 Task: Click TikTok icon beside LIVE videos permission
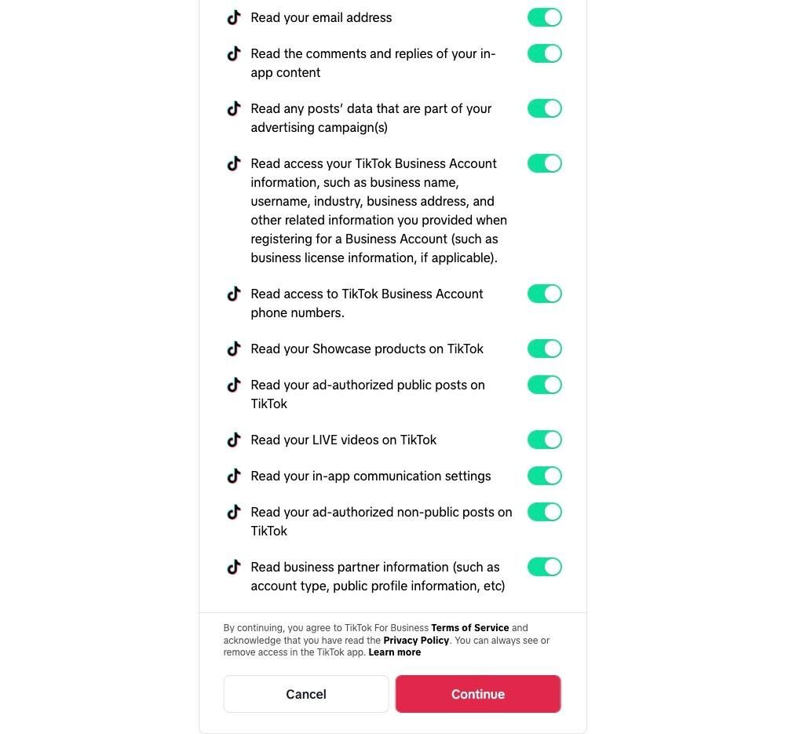pyautogui.click(x=234, y=440)
